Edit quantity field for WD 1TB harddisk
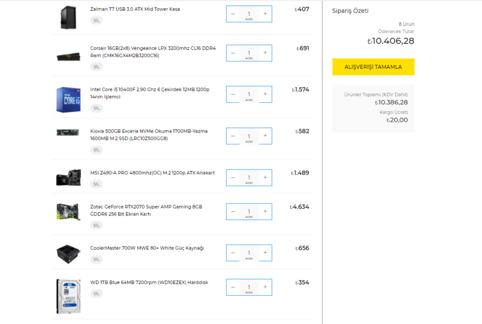The height and width of the screenshot is (324, 482). coord(249,288)
